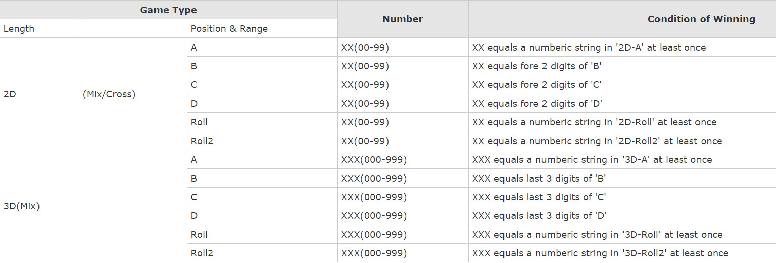This screenshot has width=776, height=263.
Task: Click the Length sub-header cell
Action: pos(19,29)
